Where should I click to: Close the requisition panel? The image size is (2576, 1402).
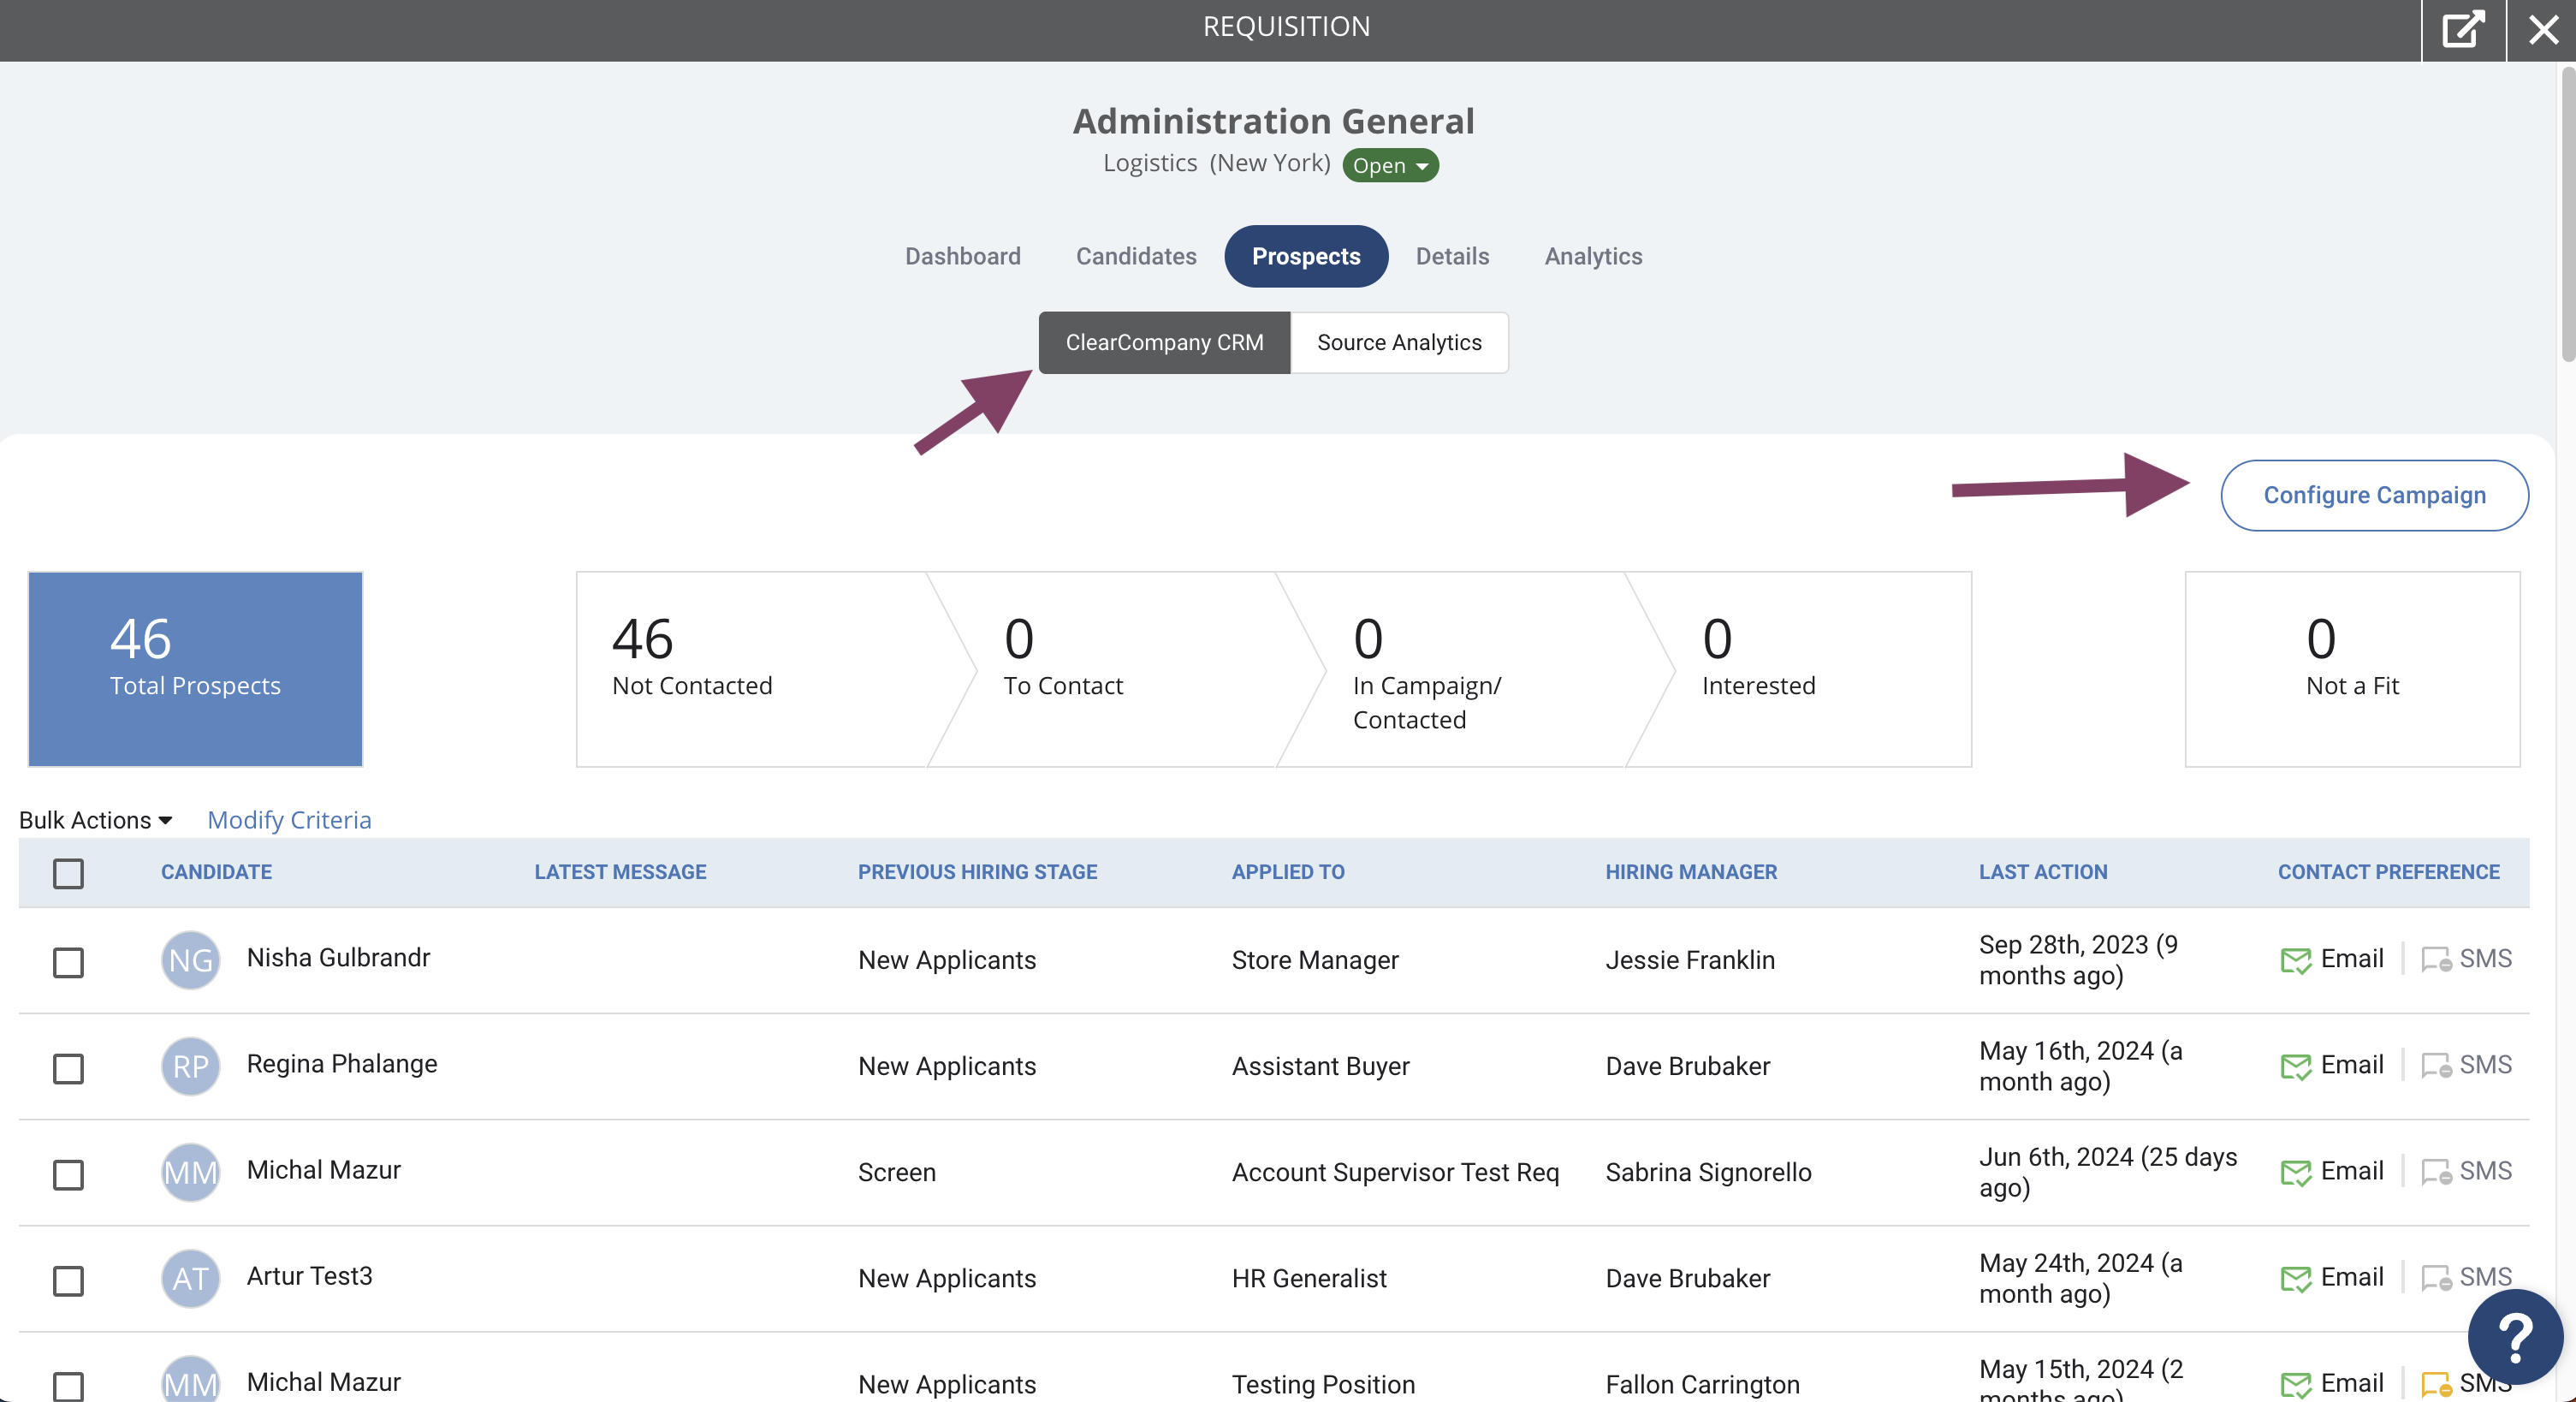[2543, 29]
